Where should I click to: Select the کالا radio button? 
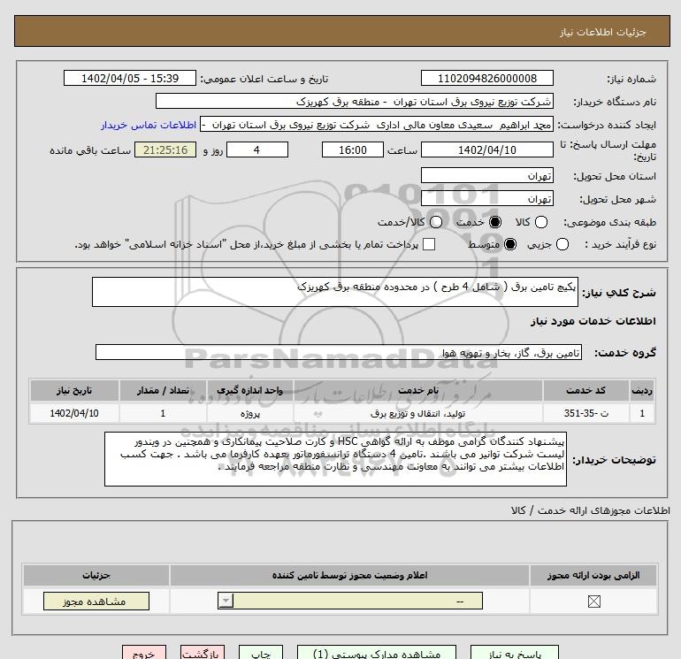tap(540, 222)
